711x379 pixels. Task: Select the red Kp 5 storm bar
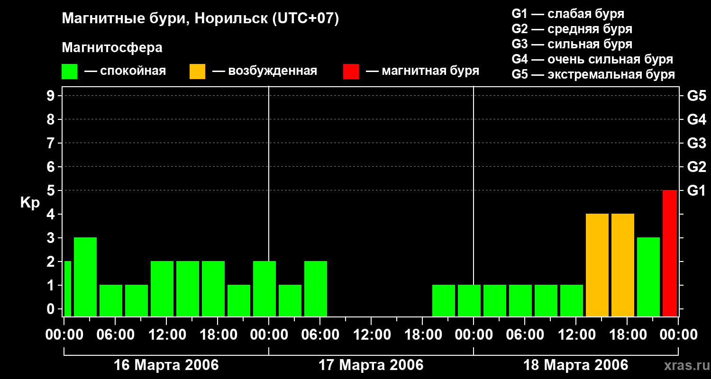click(670, 253)
